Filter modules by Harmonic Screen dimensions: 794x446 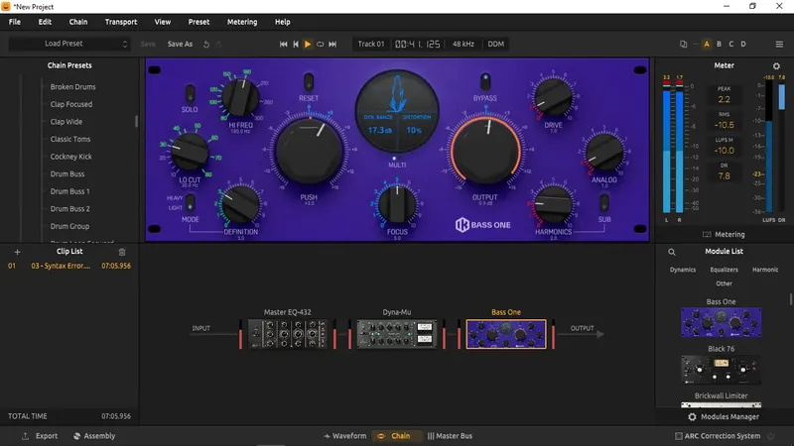[765, 270]
